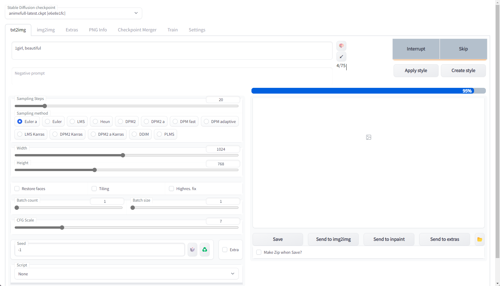
Task: Choose the DDIM sampling method
Action: 140,134
